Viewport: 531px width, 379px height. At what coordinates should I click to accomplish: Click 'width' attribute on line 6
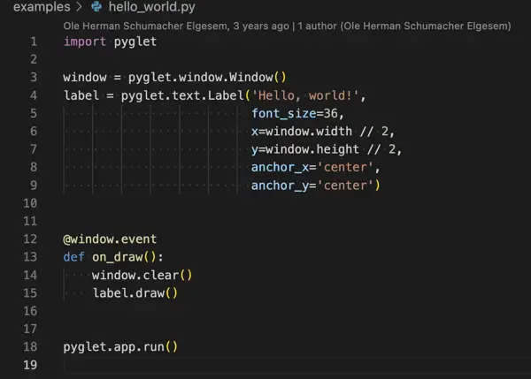(334, 131)
